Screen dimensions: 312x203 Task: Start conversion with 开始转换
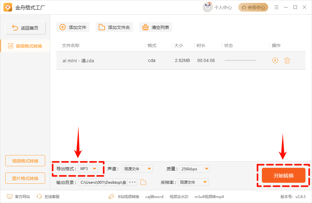284,175
